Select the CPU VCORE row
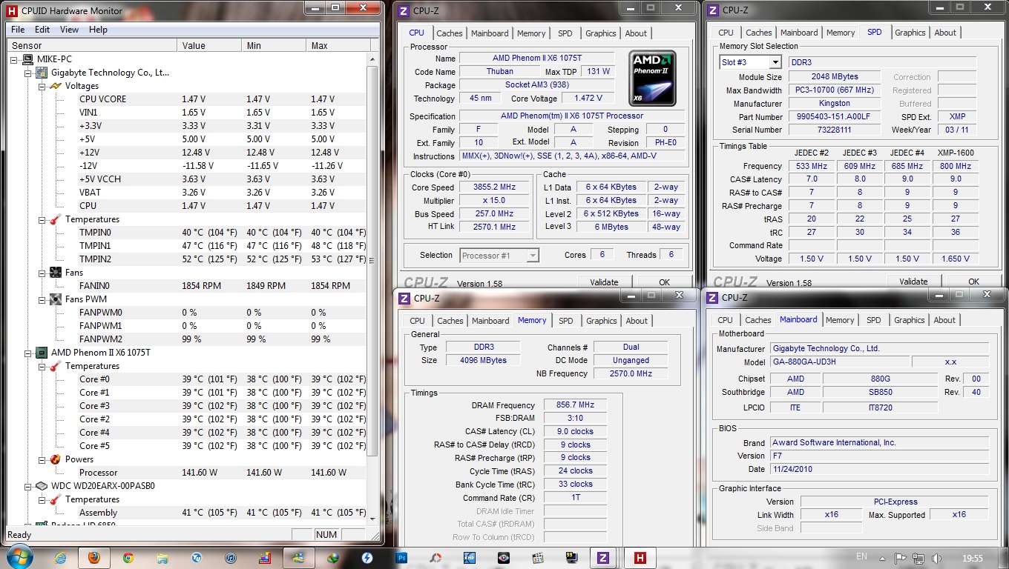The width and height of the screenshot is (1009, 569). click(x=187, y=99)
